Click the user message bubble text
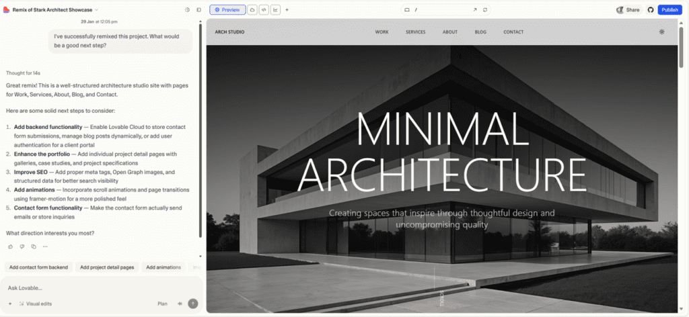689x317 pixels. pyautogui.click(x=116, y=41)
